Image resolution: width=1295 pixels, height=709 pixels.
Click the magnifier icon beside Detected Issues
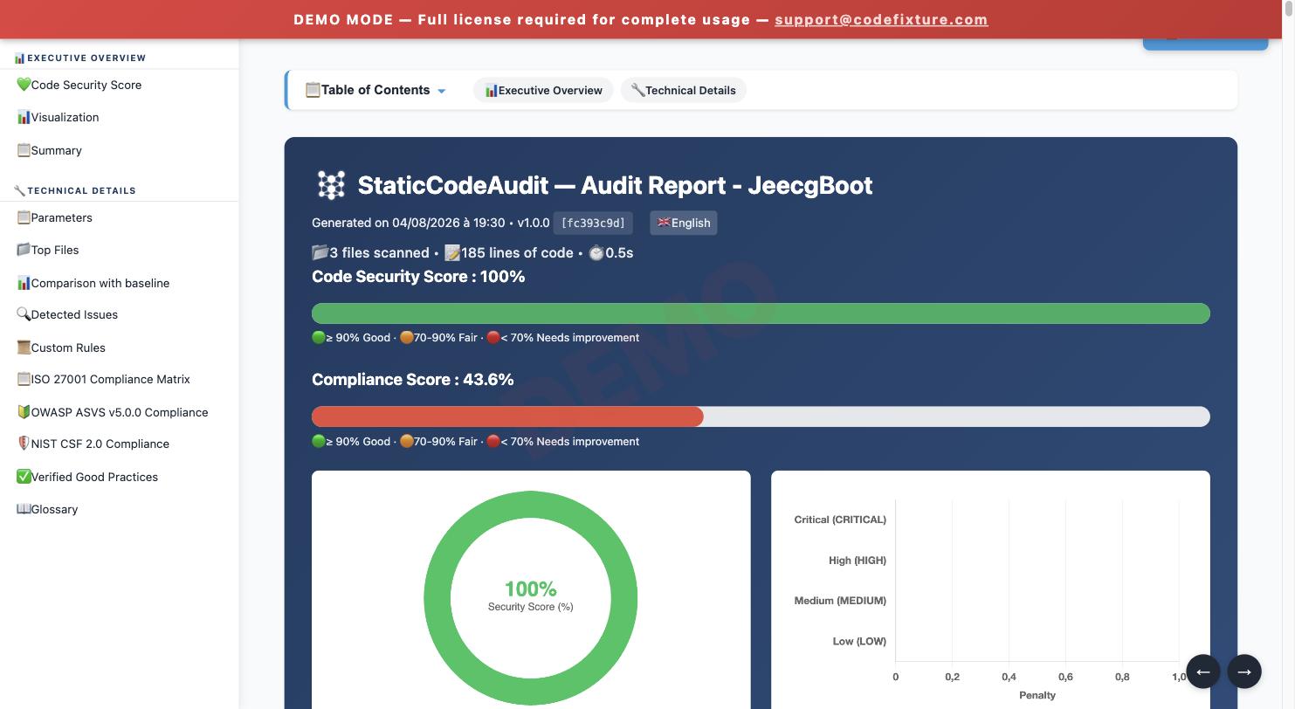click(x=24, y=314)
